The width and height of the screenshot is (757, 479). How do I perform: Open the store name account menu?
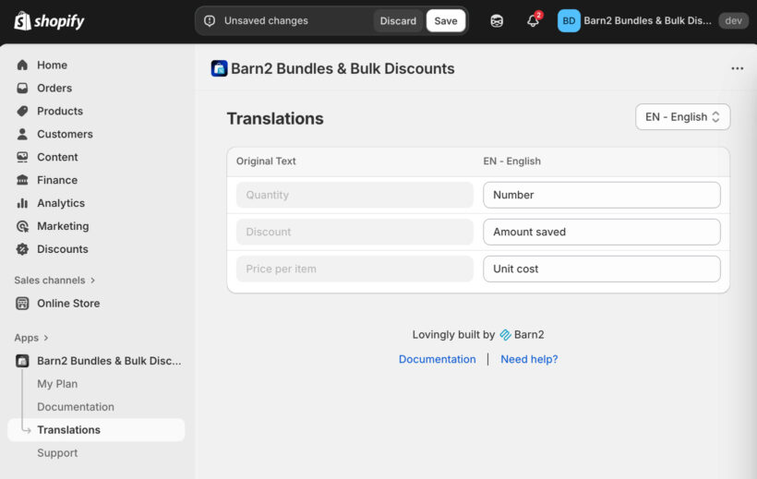[647, 20]
